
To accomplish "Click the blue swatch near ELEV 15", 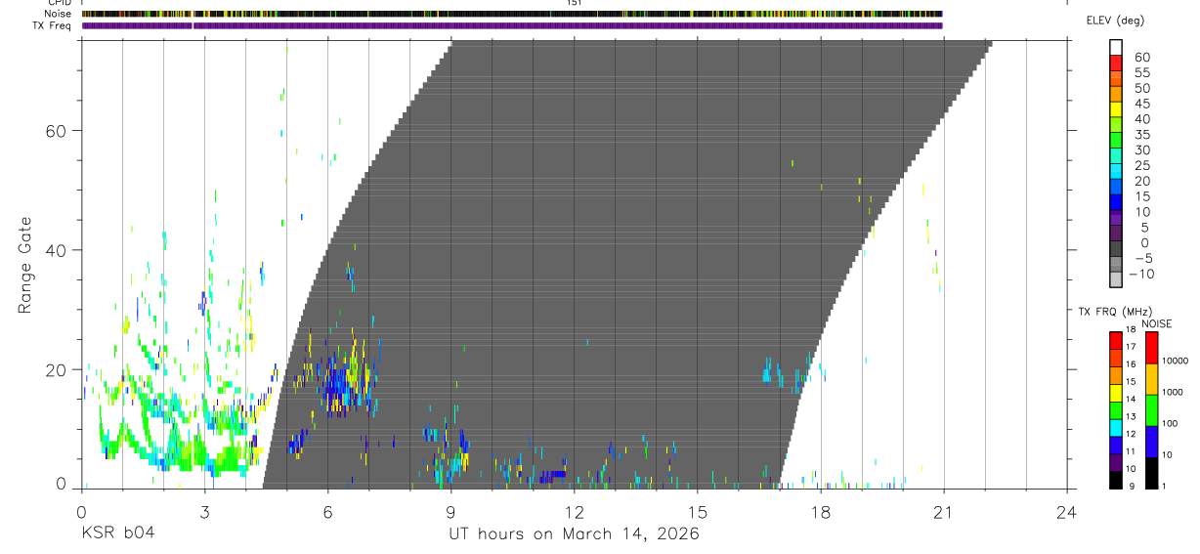I will click(x=1116, y=202).
